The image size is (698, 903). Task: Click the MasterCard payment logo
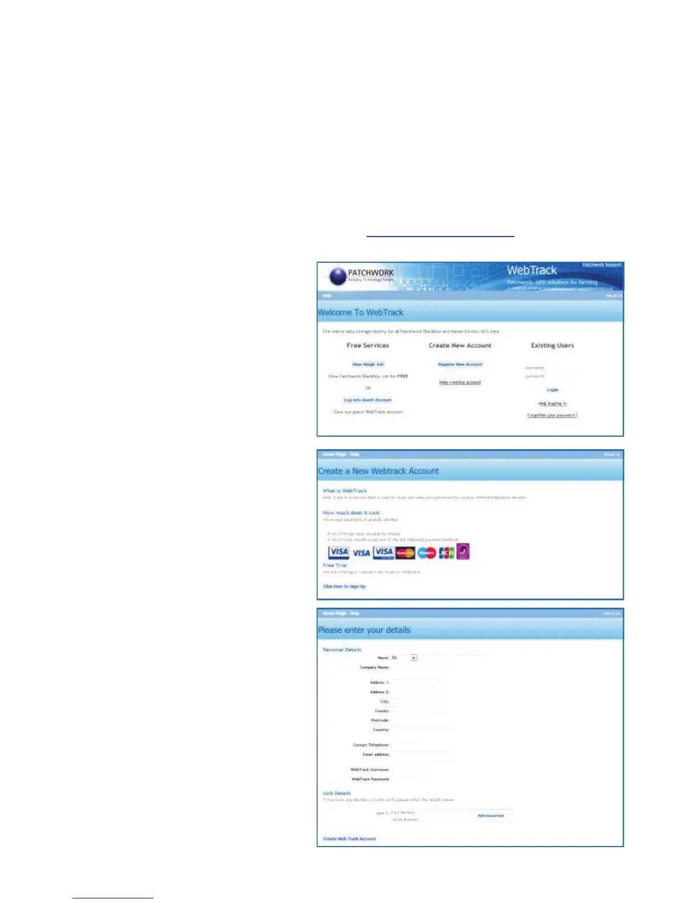point(405,552)
